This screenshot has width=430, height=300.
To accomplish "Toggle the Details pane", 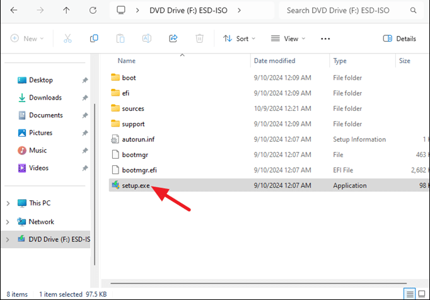I will [400, 38].
